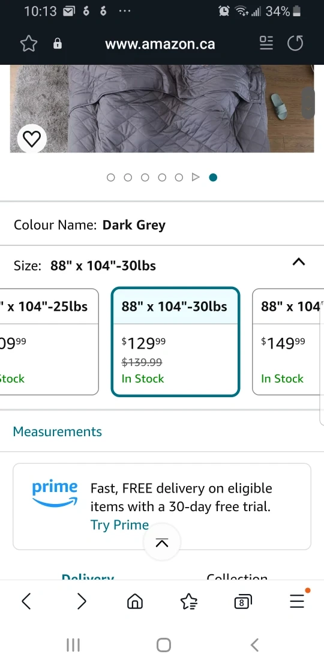Collapse the Size section chevron

299,262
